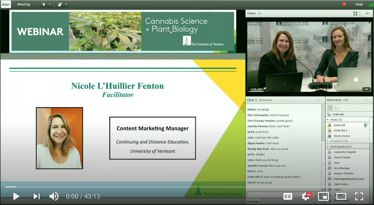Click Olin Schumacher's 'Hello Everyone' message
This screenshot has height=205, width=374.
click(268, 115)
